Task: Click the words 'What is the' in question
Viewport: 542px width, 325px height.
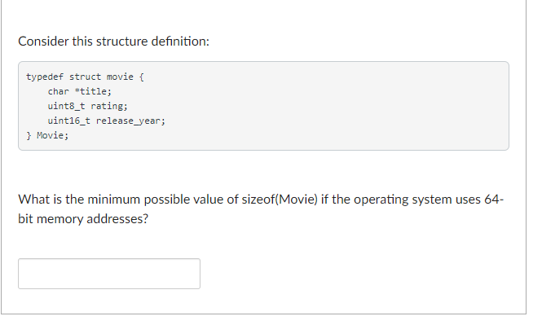Action: point(51,200)
